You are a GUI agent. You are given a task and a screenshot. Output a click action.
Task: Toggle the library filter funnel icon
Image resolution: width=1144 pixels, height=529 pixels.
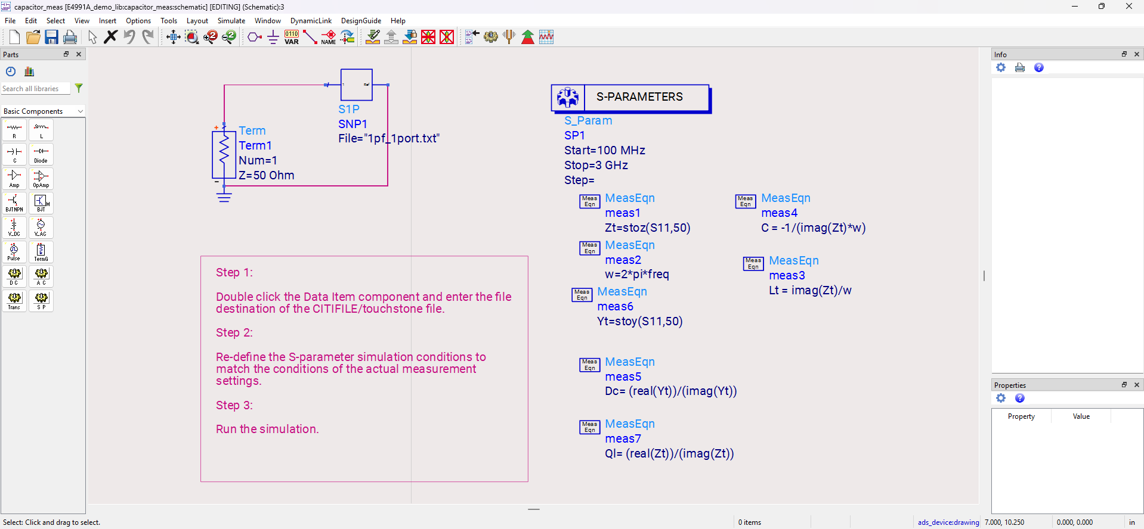79,88
